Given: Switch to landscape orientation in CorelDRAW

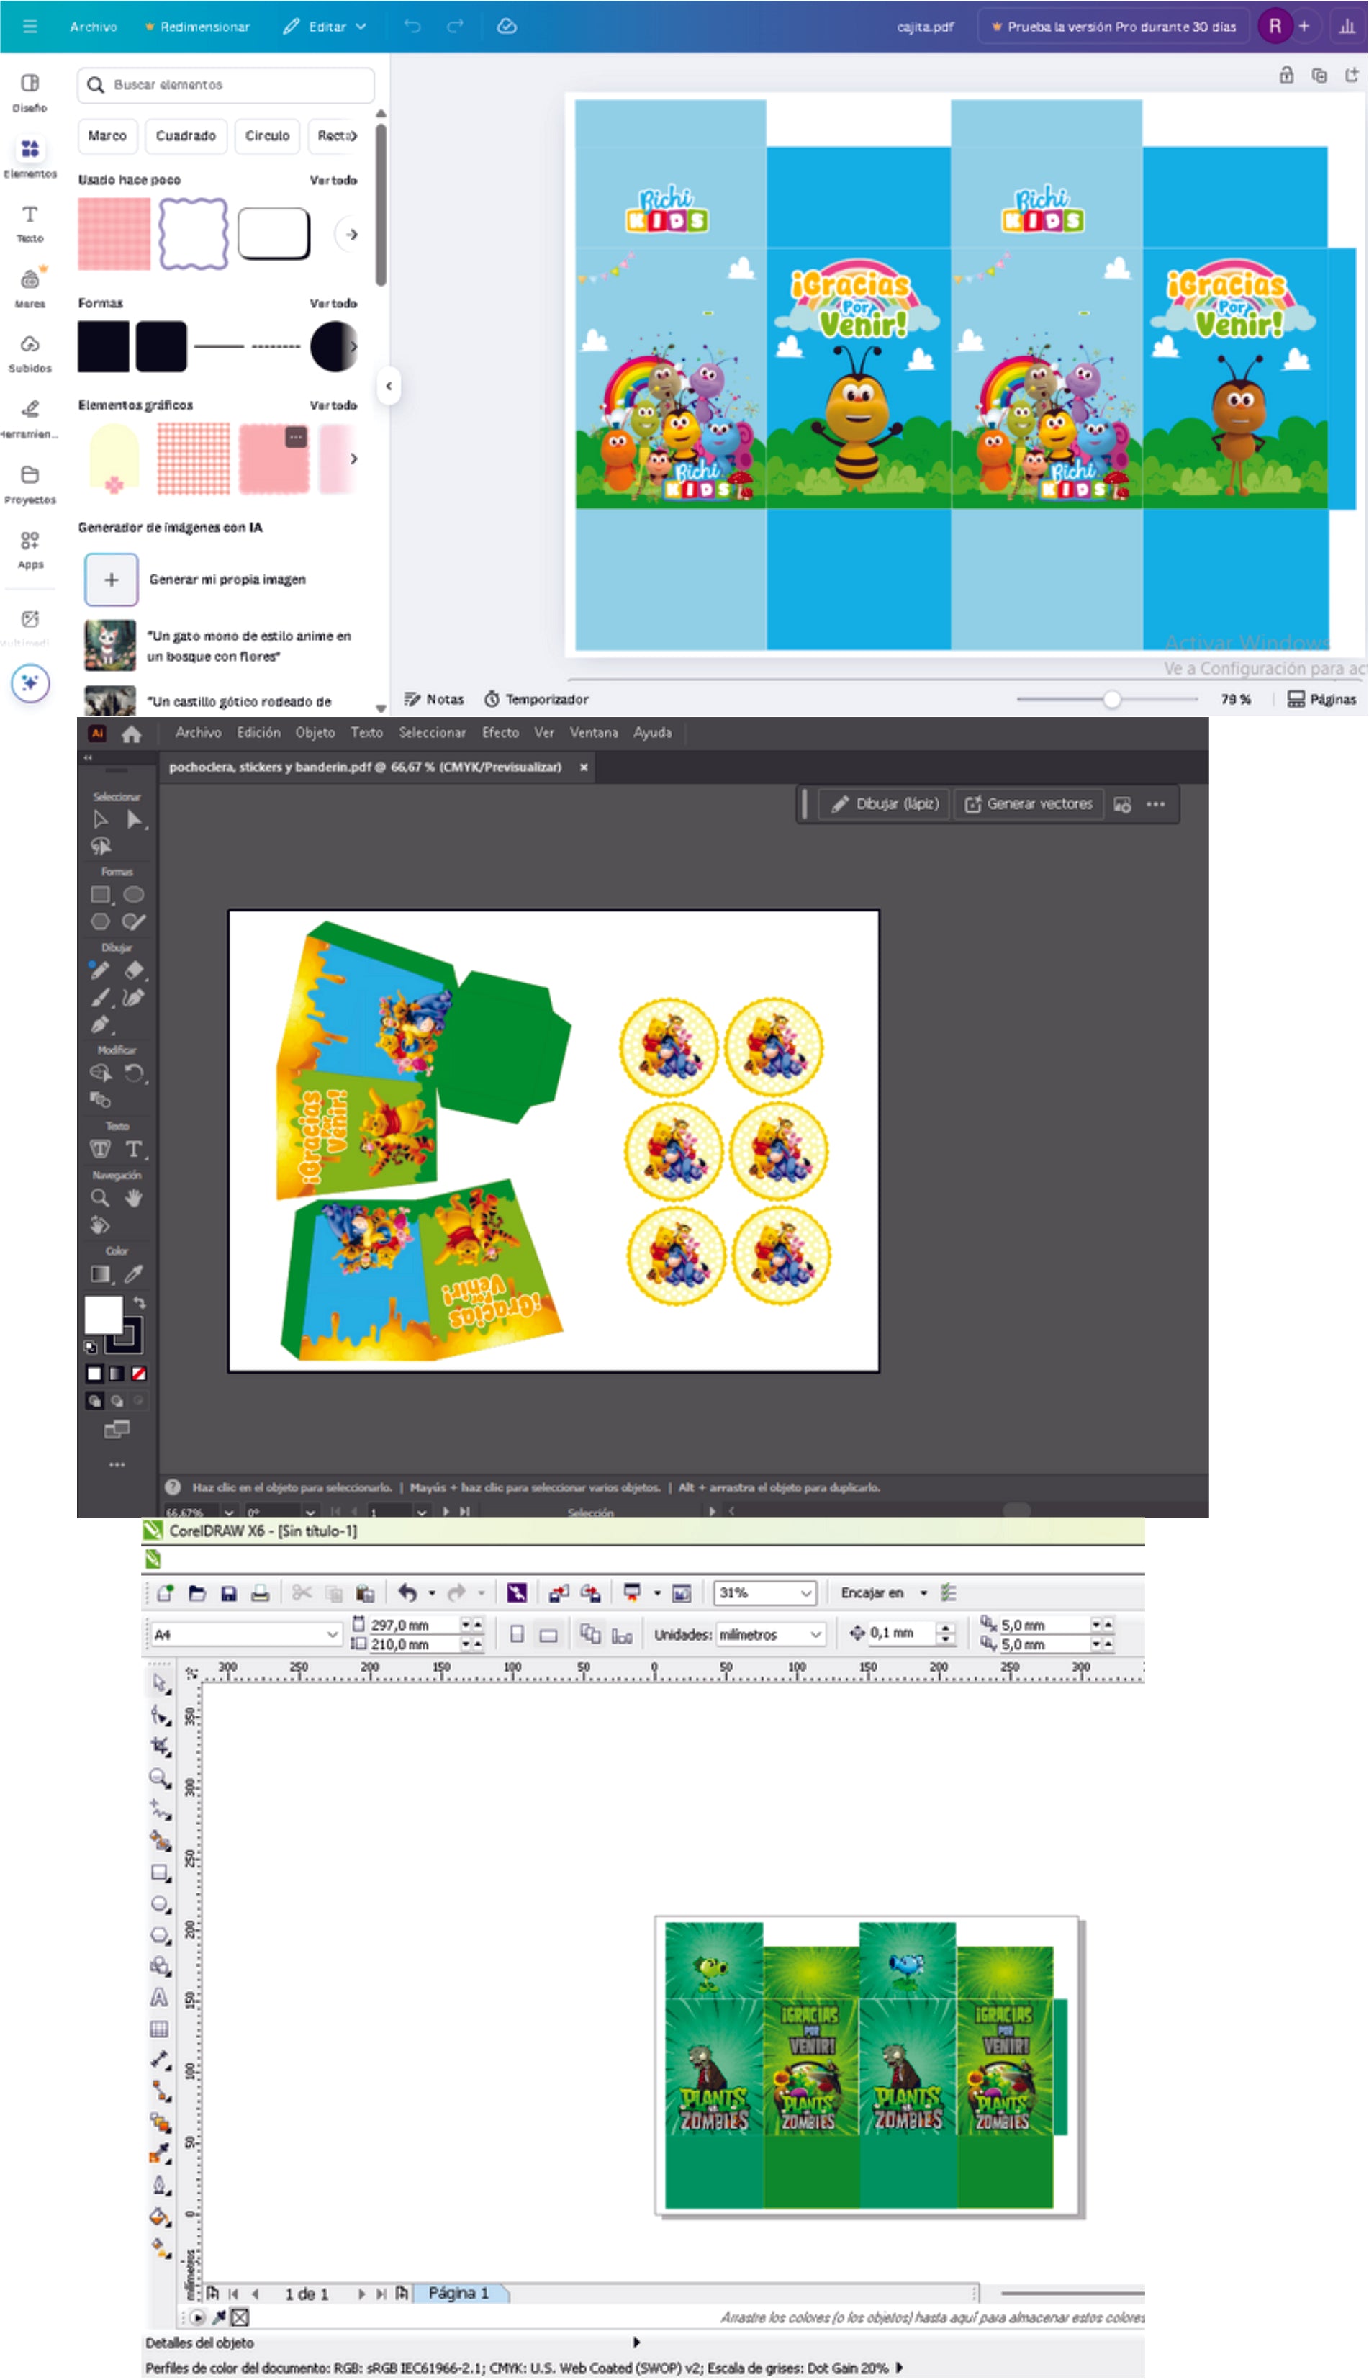Looking at the screenshot, I should click(x=548, y=1635).
